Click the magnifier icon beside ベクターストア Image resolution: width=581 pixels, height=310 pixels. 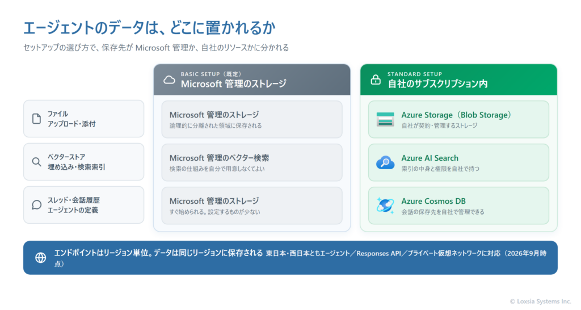(36, 162)
